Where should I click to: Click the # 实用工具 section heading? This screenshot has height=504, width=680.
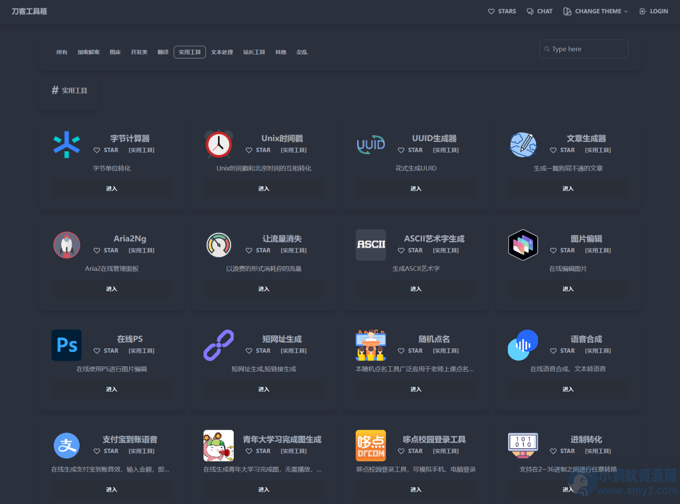tap(70, 90)
